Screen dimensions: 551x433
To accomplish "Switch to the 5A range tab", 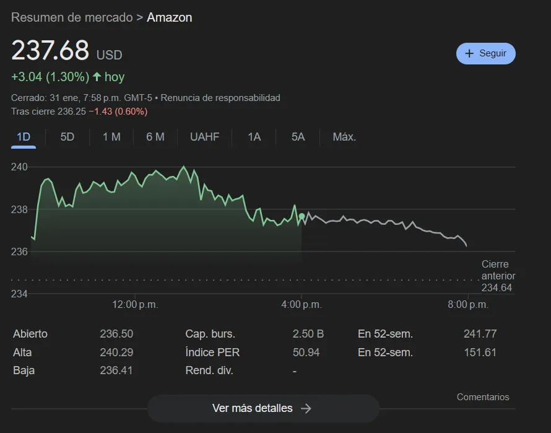I will coord(298,137).
